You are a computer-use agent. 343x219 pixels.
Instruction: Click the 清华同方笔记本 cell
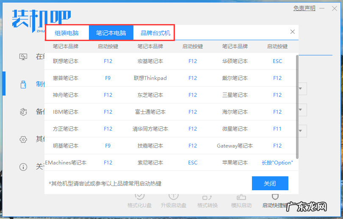tap(150, 129)
